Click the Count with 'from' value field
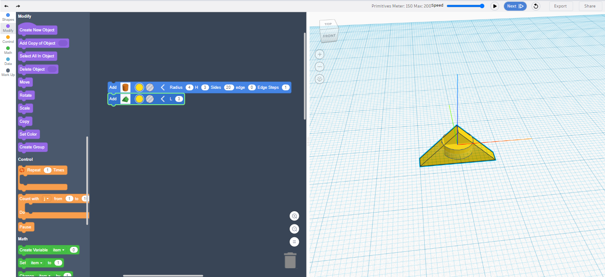The width and height of the screenshot is (605, 277). (x=69, y=199)
